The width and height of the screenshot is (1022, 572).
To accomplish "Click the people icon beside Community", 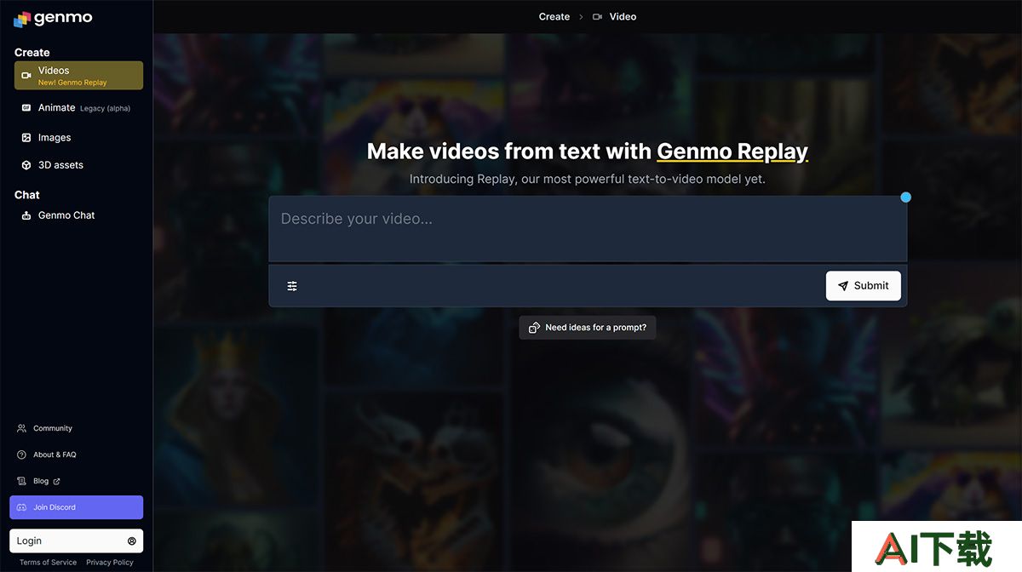I will [22, 428].
